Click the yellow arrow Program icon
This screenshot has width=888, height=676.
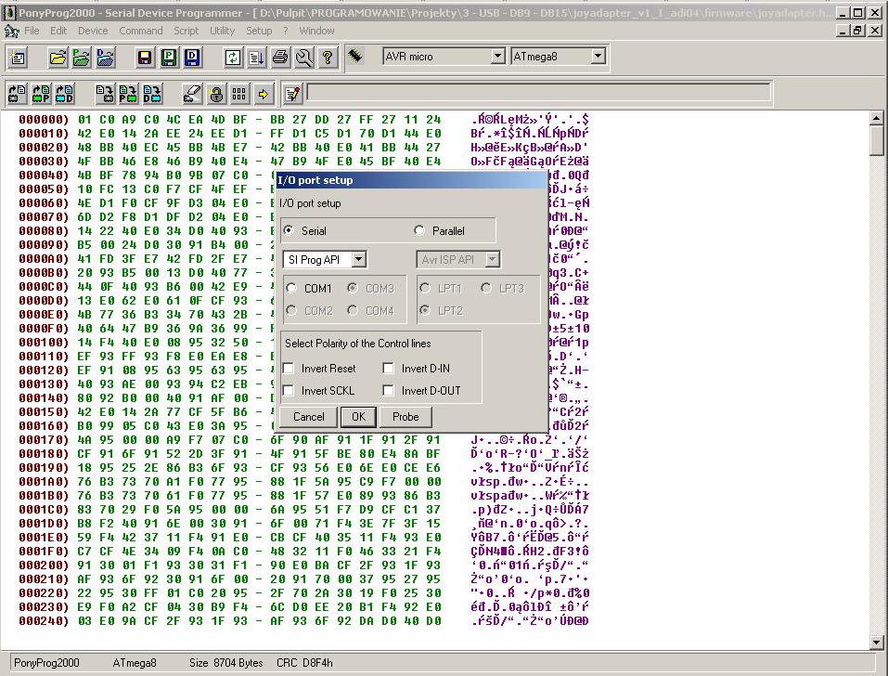(264, 94)
